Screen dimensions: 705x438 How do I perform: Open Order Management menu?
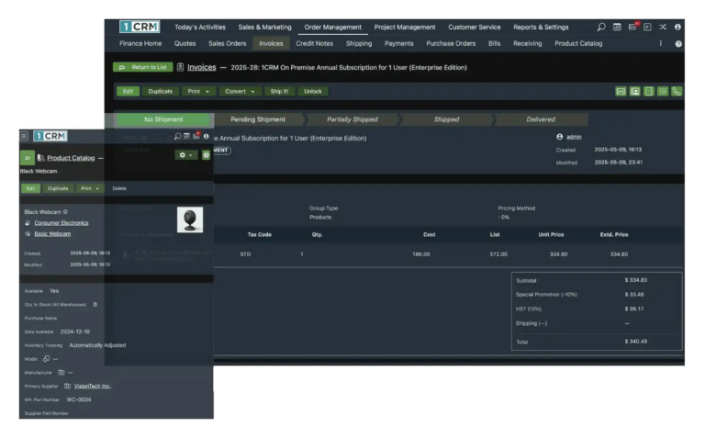coord(332,27)
